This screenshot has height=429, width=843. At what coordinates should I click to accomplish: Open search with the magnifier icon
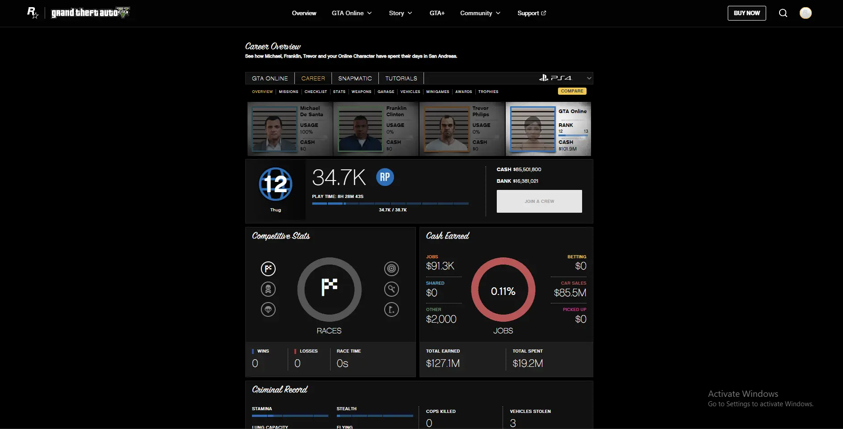[x=783, y=13]
